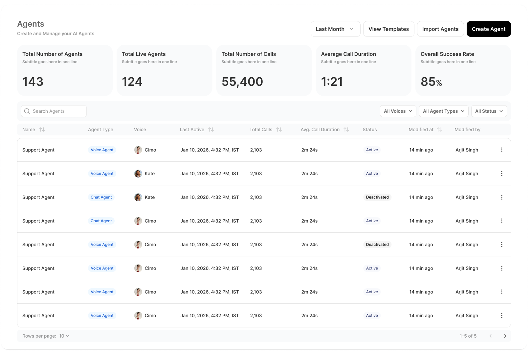532x355 pixels.
Task: Open the three-dot menu on last row
Action: coord(501,316)
